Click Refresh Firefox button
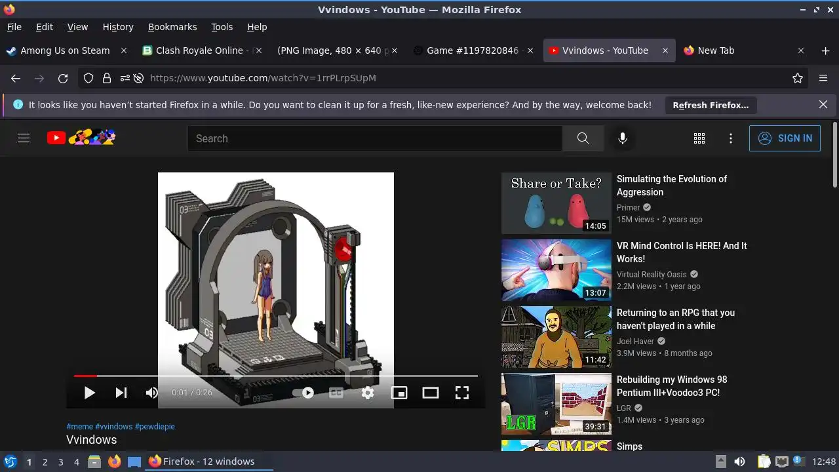 coord(711,105)
